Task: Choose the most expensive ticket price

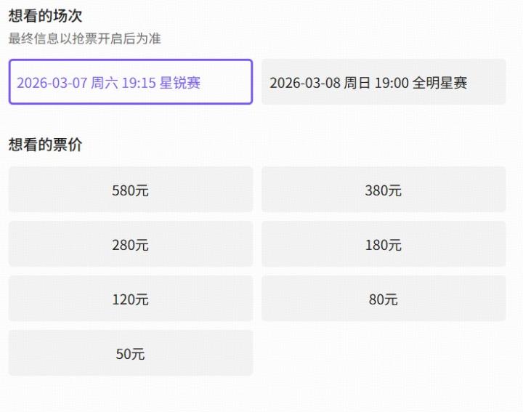Action: 131,190
